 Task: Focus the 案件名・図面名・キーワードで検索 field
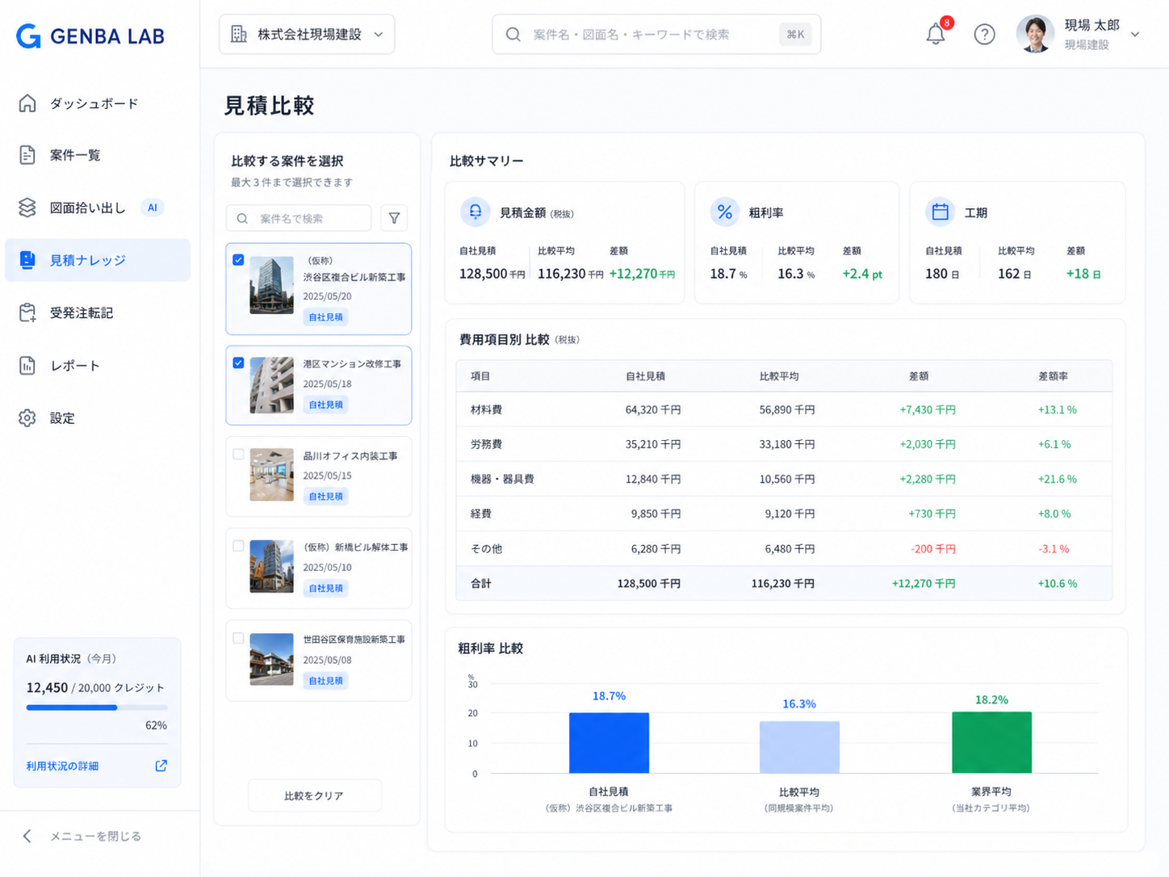tap(656, 34)
